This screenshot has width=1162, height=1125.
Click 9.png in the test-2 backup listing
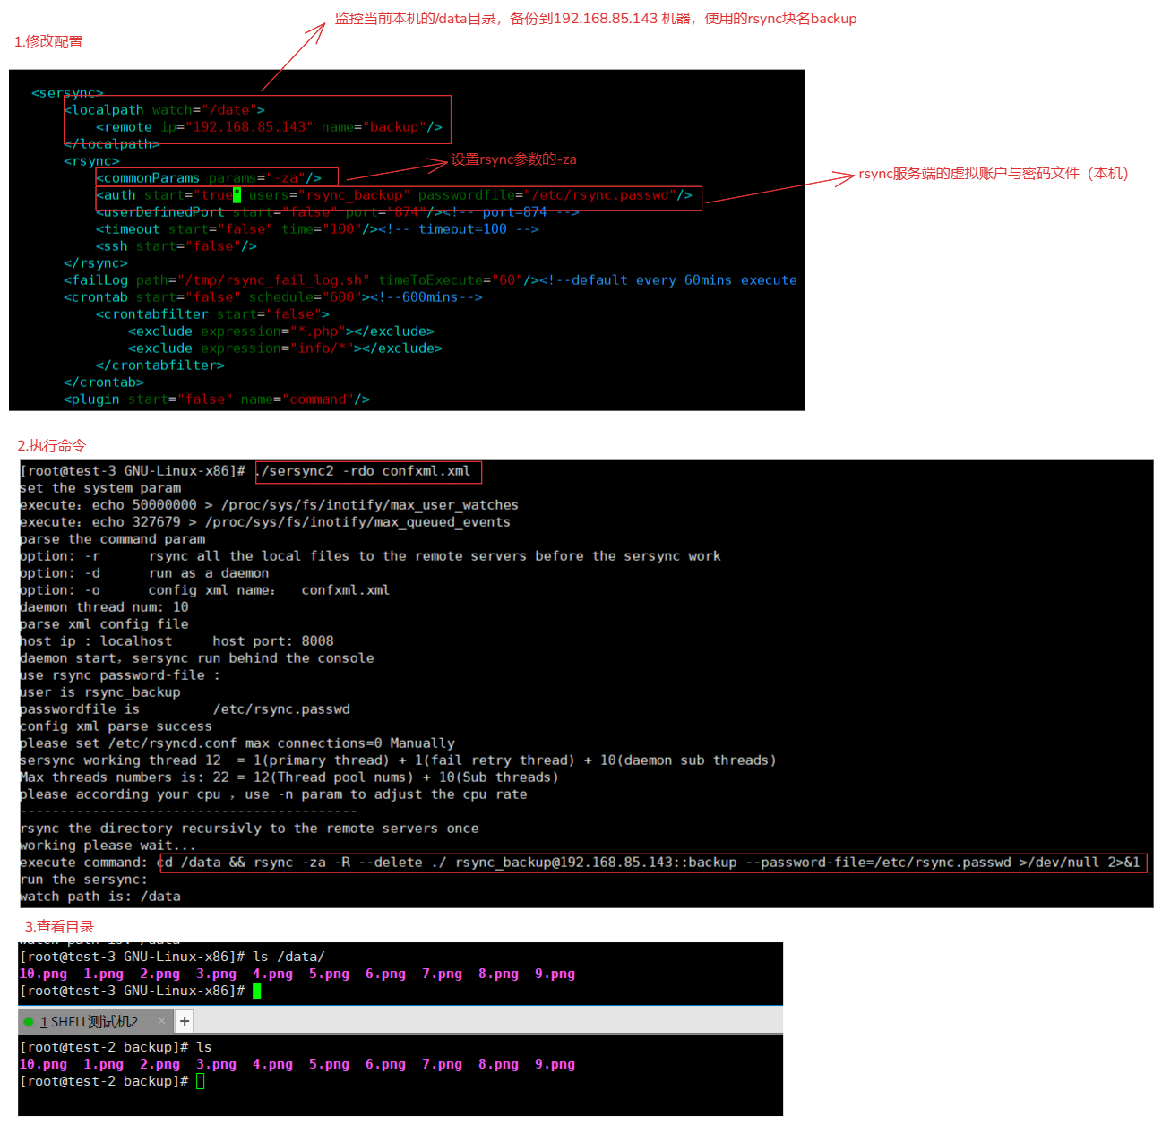click(555, 1064)
